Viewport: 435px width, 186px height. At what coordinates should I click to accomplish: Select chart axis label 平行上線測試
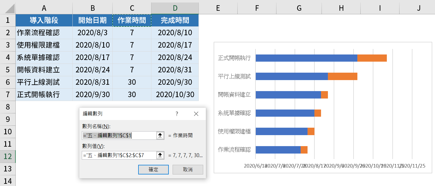(234, 76)
